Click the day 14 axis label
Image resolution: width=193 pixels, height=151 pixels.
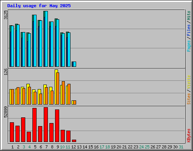coord(85,147)
